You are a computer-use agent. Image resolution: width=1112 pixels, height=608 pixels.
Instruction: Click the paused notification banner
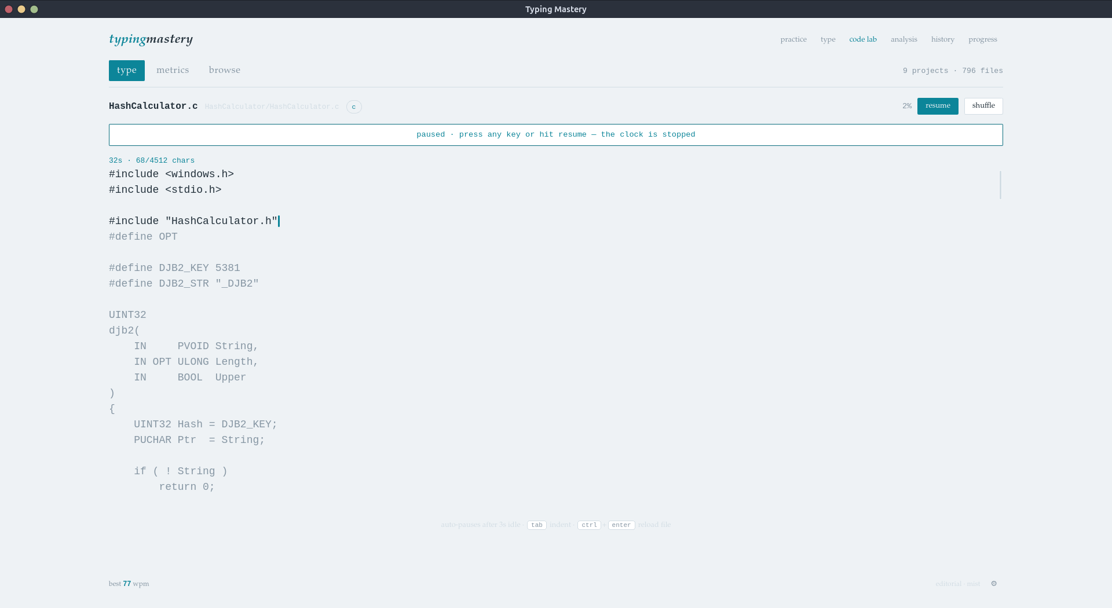(x=556, y=135)
